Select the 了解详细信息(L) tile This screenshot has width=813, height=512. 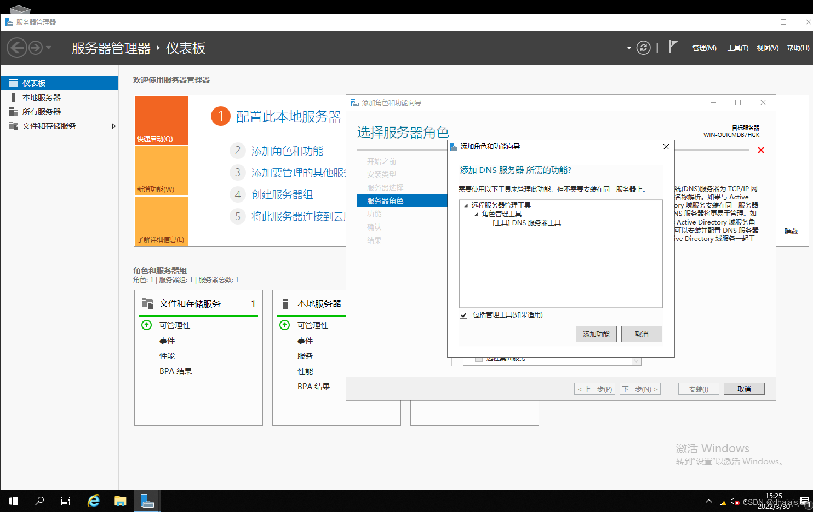162,221
